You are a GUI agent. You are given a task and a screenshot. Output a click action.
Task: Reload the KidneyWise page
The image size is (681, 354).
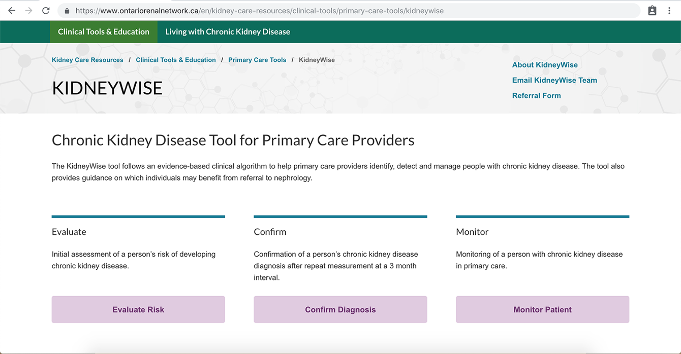coord(46,10)
